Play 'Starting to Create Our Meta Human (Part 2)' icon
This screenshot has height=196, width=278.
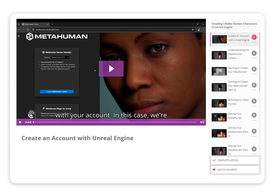point(254,85)
